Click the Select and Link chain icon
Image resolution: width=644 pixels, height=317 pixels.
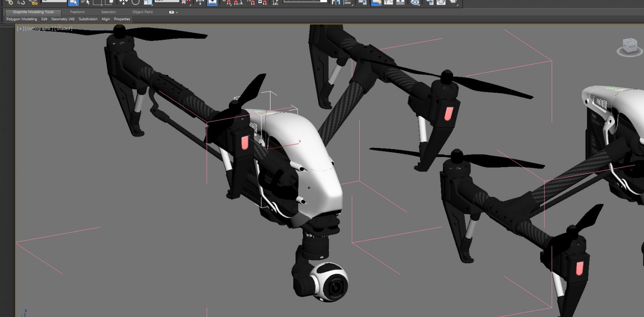click(x=9, y=3)
